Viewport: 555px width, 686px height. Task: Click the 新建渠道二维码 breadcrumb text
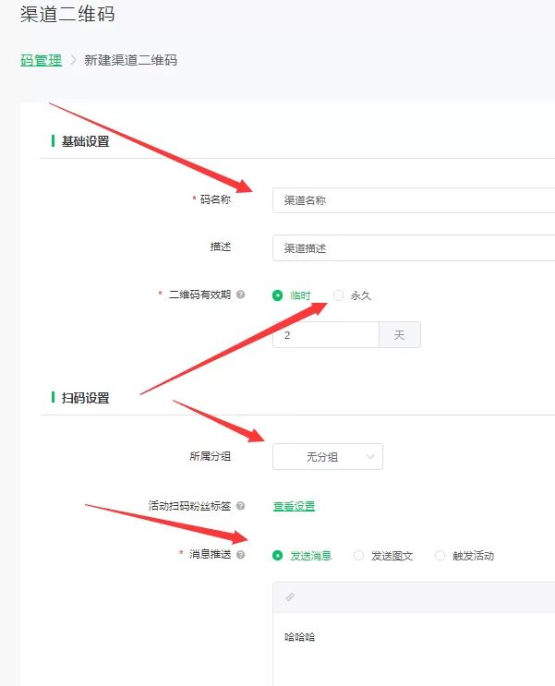click(x=130, y=60)
